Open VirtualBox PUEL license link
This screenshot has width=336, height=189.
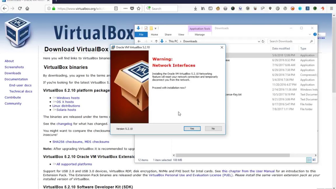click(191, 175)
